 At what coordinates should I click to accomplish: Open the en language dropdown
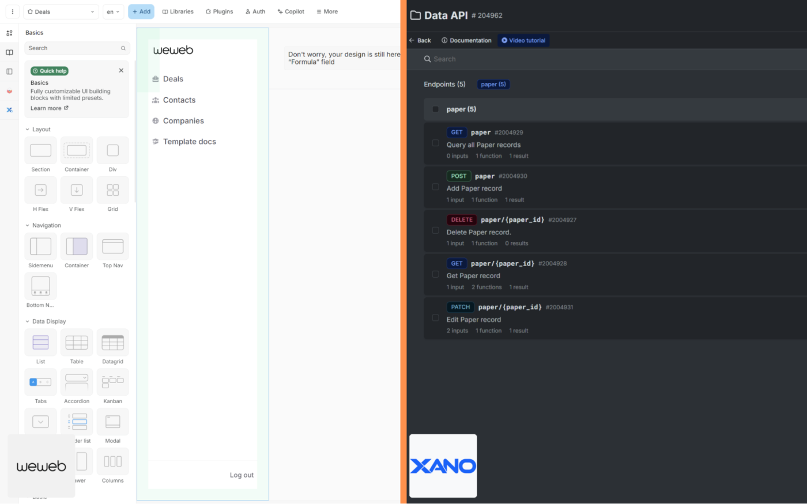(113, 12)
